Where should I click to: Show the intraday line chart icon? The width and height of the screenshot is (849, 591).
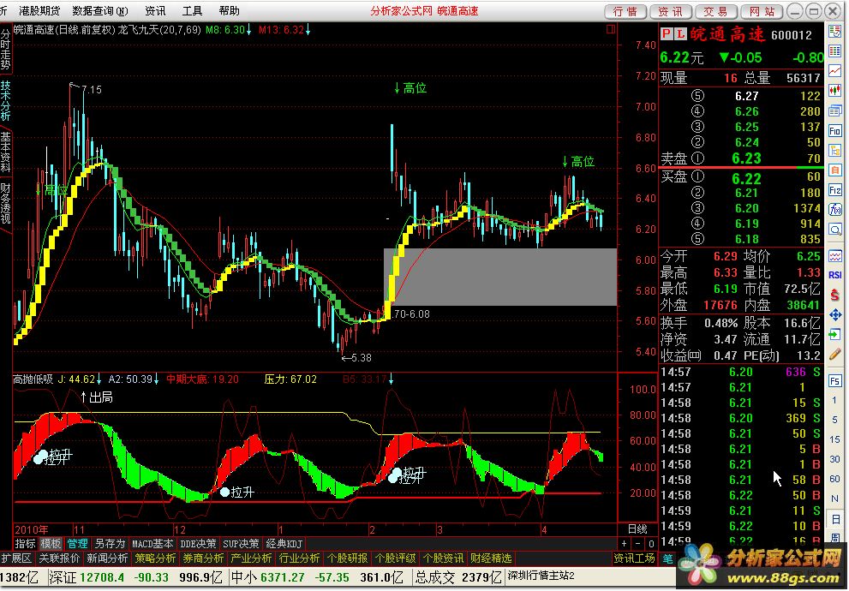click(835, 70)
